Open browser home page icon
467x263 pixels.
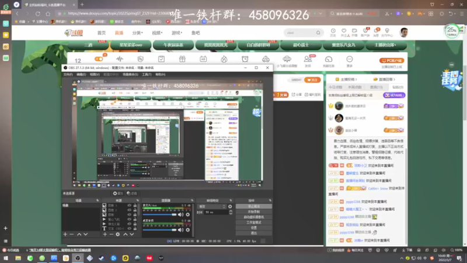48,13
